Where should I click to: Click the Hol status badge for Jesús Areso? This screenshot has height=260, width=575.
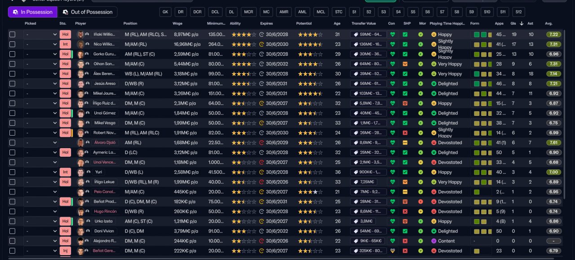65,84
